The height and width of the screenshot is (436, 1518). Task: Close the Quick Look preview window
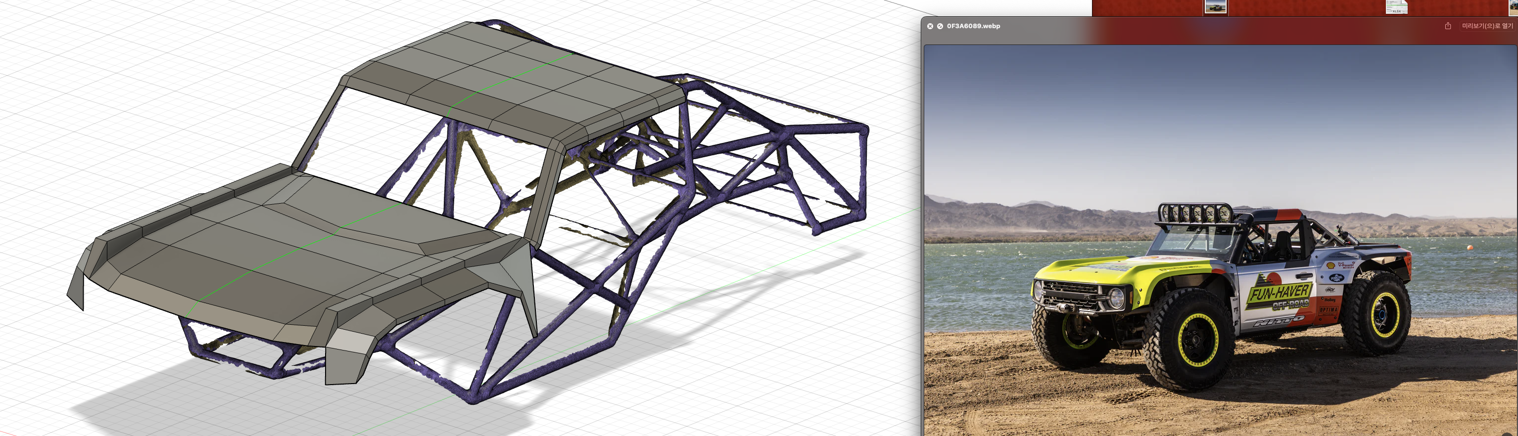[x=930, y=27]
